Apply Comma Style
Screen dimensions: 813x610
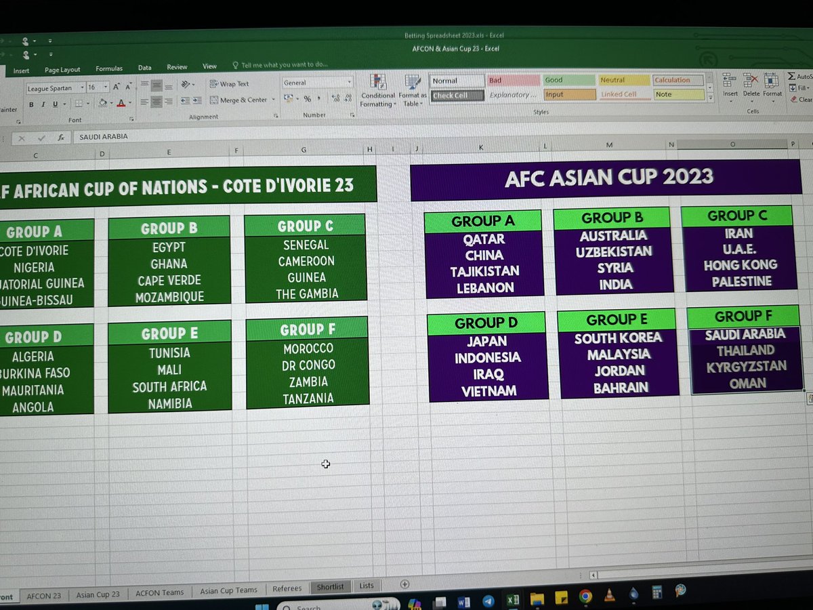click(x=318, y=99)
